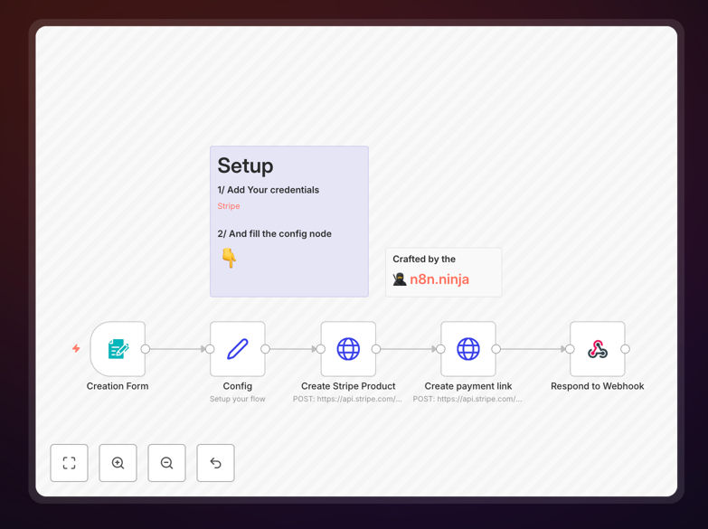Zoom in on the canvas

pos(118,463)
